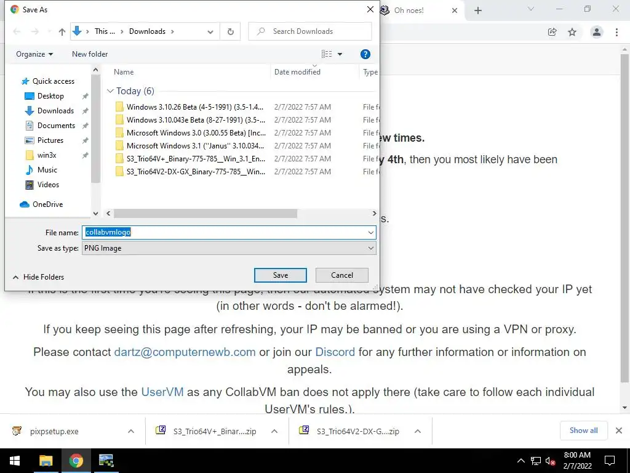Expand the 'This ...' breadcrumb chevron

point(121,31)
